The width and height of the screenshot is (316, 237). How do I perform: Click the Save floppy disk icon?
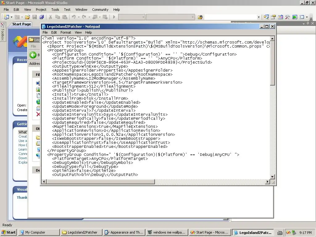[x=35, y=17]
